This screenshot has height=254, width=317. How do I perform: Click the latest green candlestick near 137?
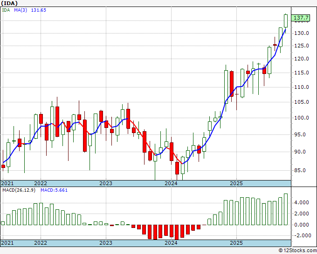[x=286, y=21]
